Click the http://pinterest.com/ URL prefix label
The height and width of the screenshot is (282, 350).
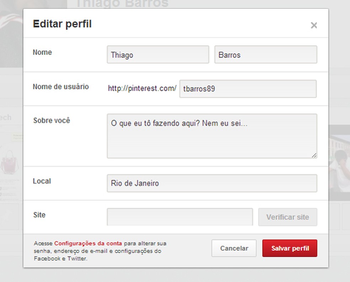click(142, 89)
